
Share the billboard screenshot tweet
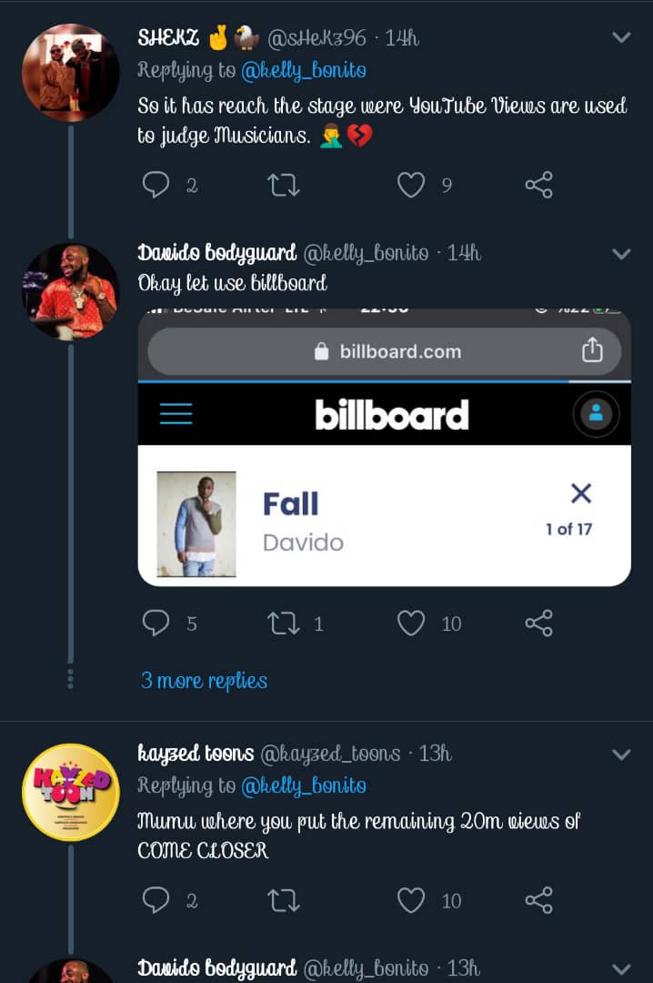[538, 623]
